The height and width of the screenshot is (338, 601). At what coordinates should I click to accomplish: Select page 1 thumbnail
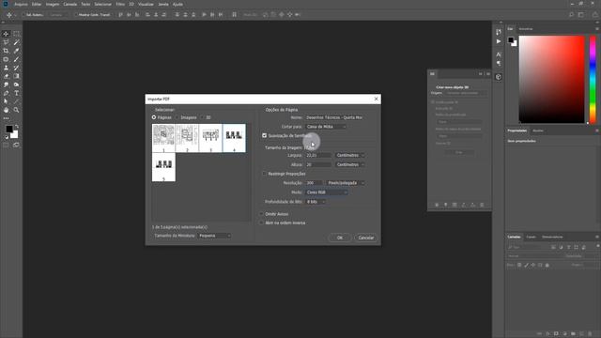coord(163,138)
